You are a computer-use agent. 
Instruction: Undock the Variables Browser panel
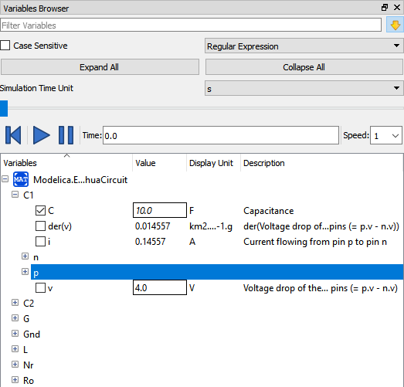pos(385,8)
